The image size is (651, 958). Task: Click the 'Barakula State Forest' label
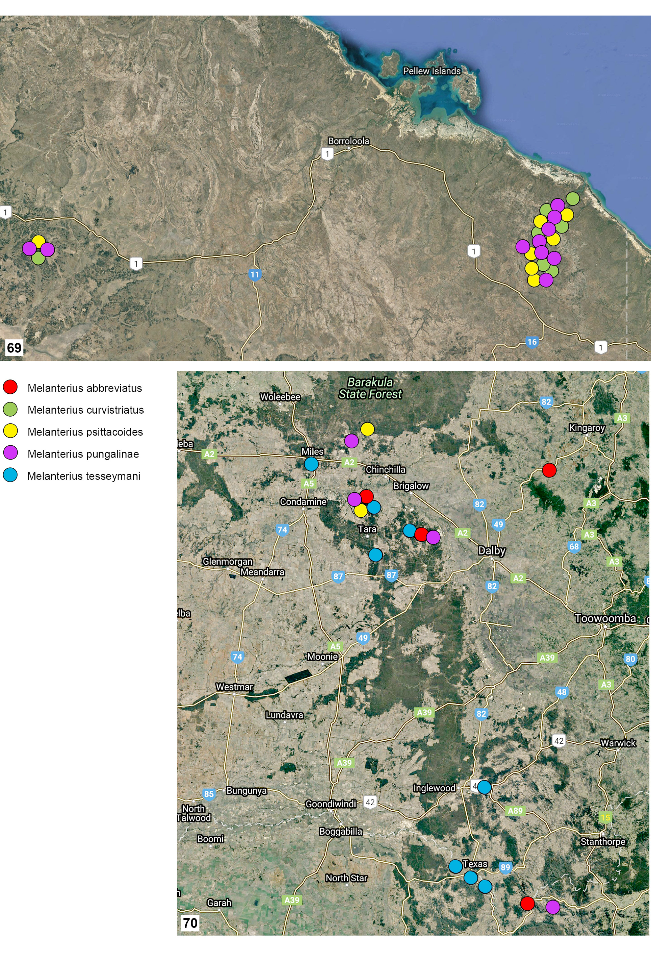point(370,388)
